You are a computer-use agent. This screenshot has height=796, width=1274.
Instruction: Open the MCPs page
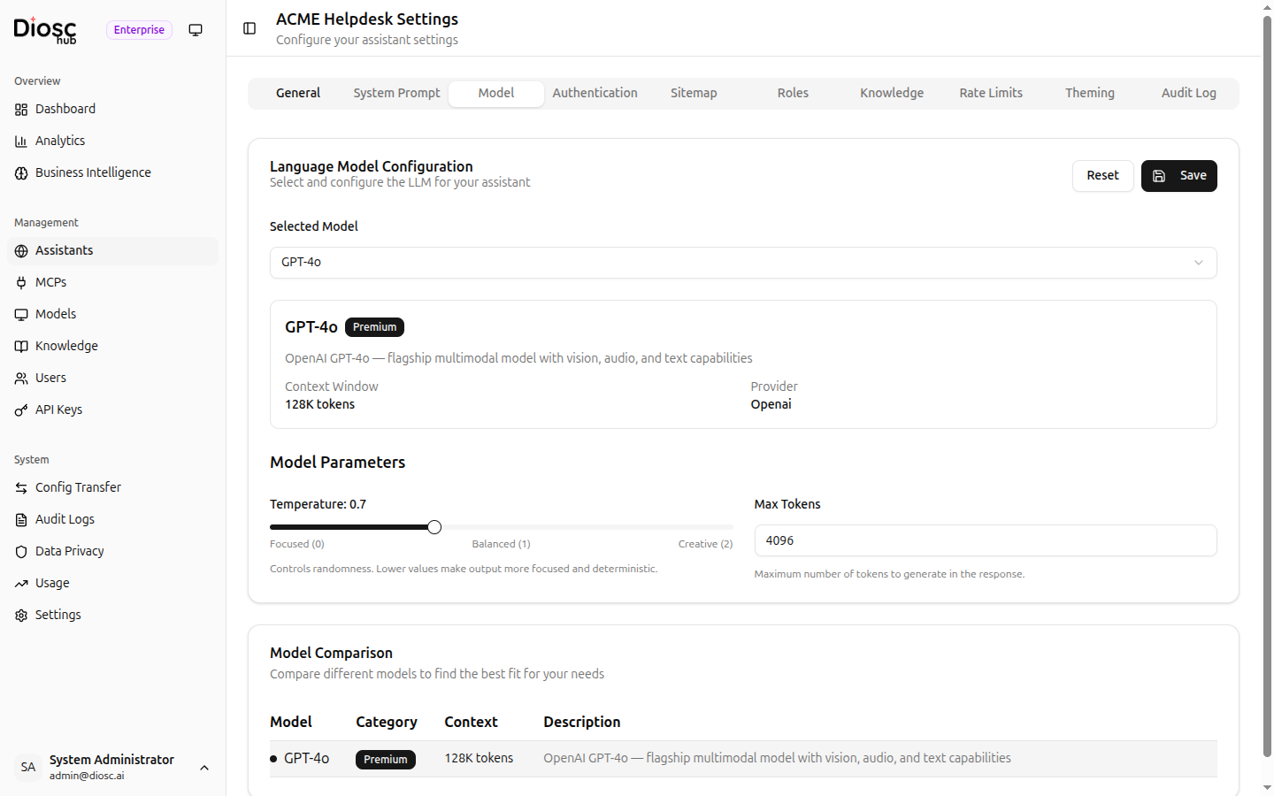(112, 283)
